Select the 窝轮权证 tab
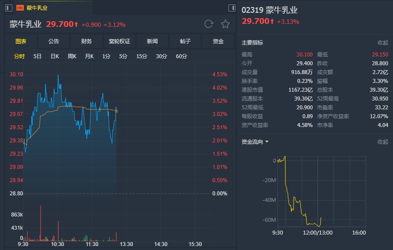Screen dimensions: 393x250 (x=120, y=41)
